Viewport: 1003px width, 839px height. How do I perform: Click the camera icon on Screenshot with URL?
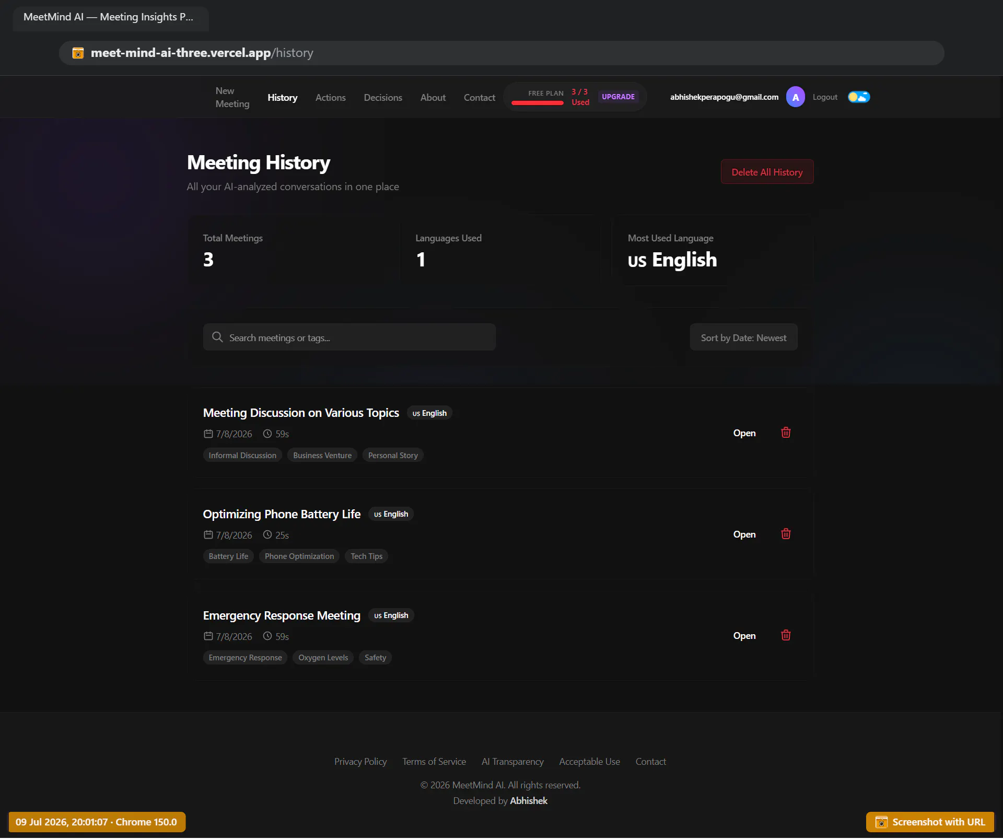pyautogui.click(x=881, y=823)
